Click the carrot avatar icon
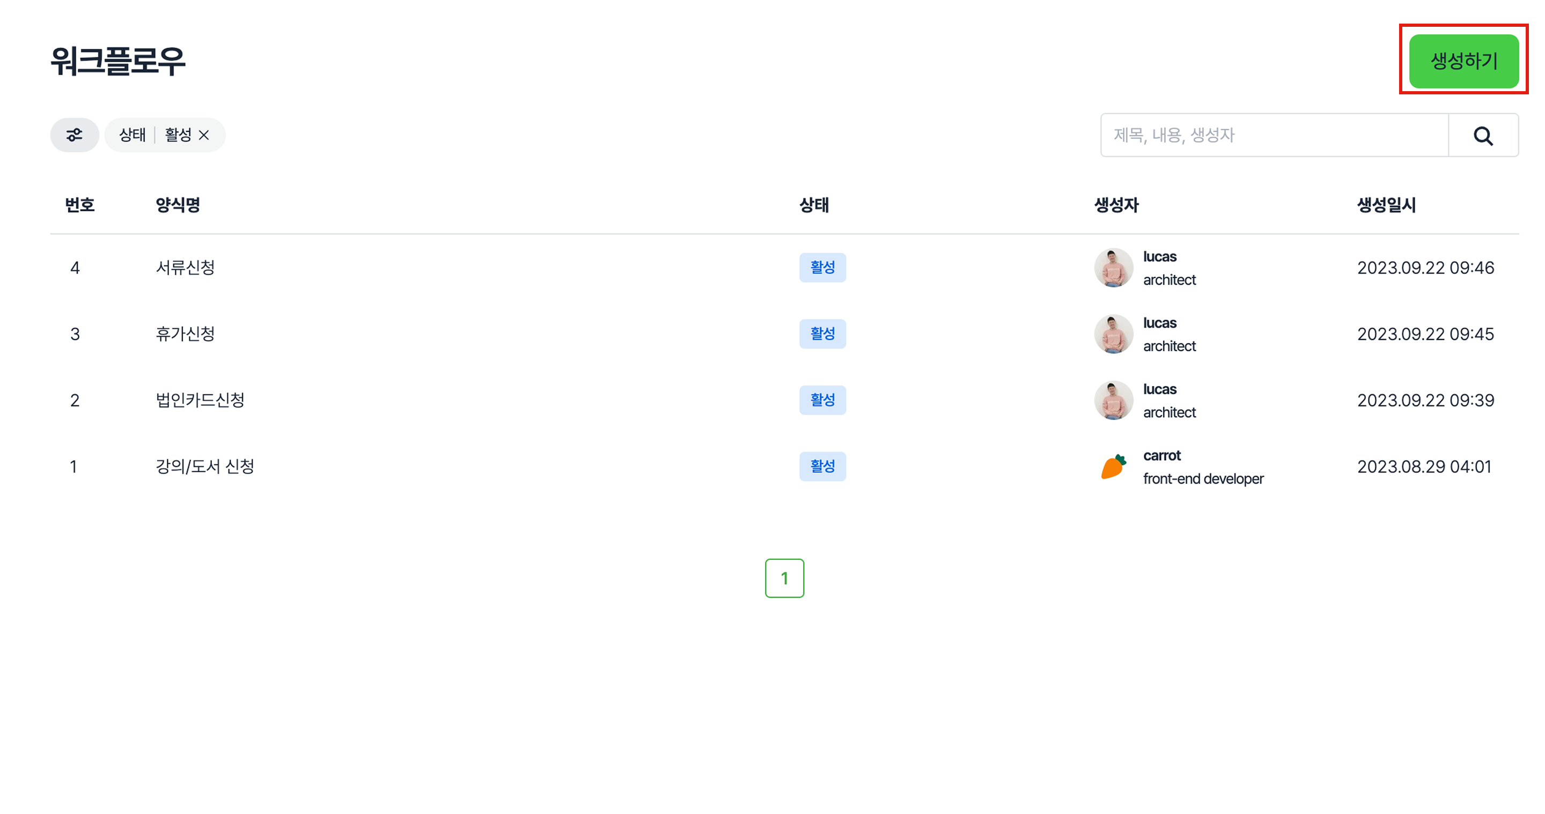The width and height of the screenshot is (1545, 814). [x=1113, y=467]
